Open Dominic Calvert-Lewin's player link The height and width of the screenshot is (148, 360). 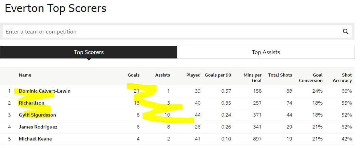(44, 91)
